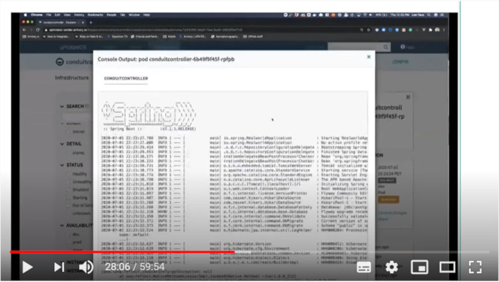499x282 pixels.
Task: Select the CONDUITCONTROLLER tab
Action: (x=126, y=78)
